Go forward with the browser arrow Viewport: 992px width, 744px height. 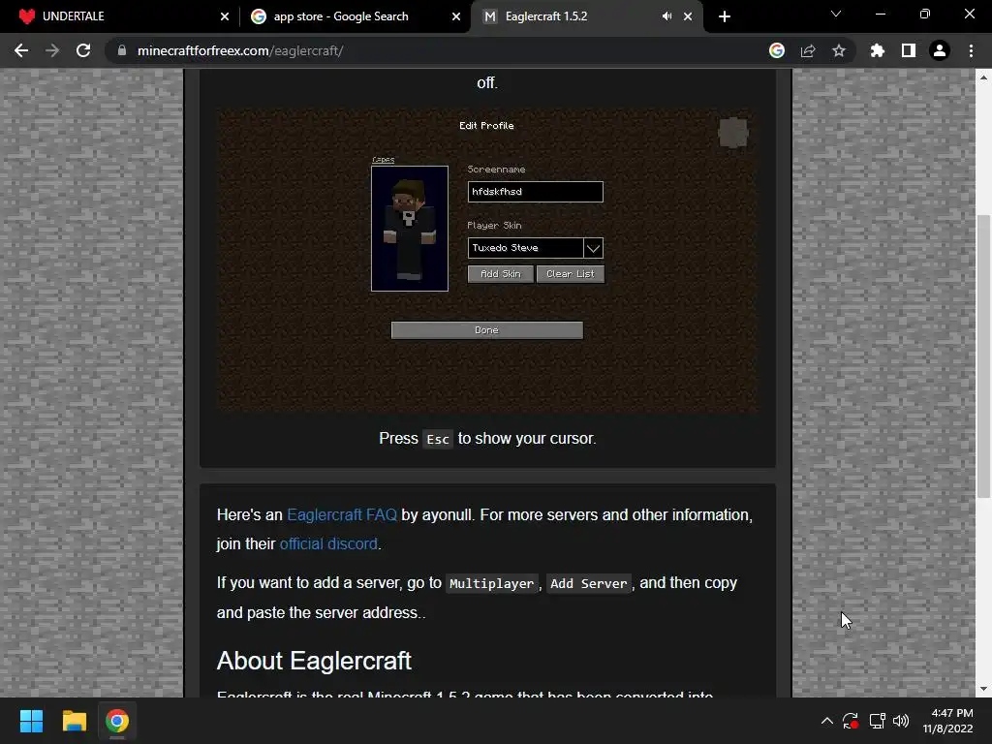(x=52, y=50)
